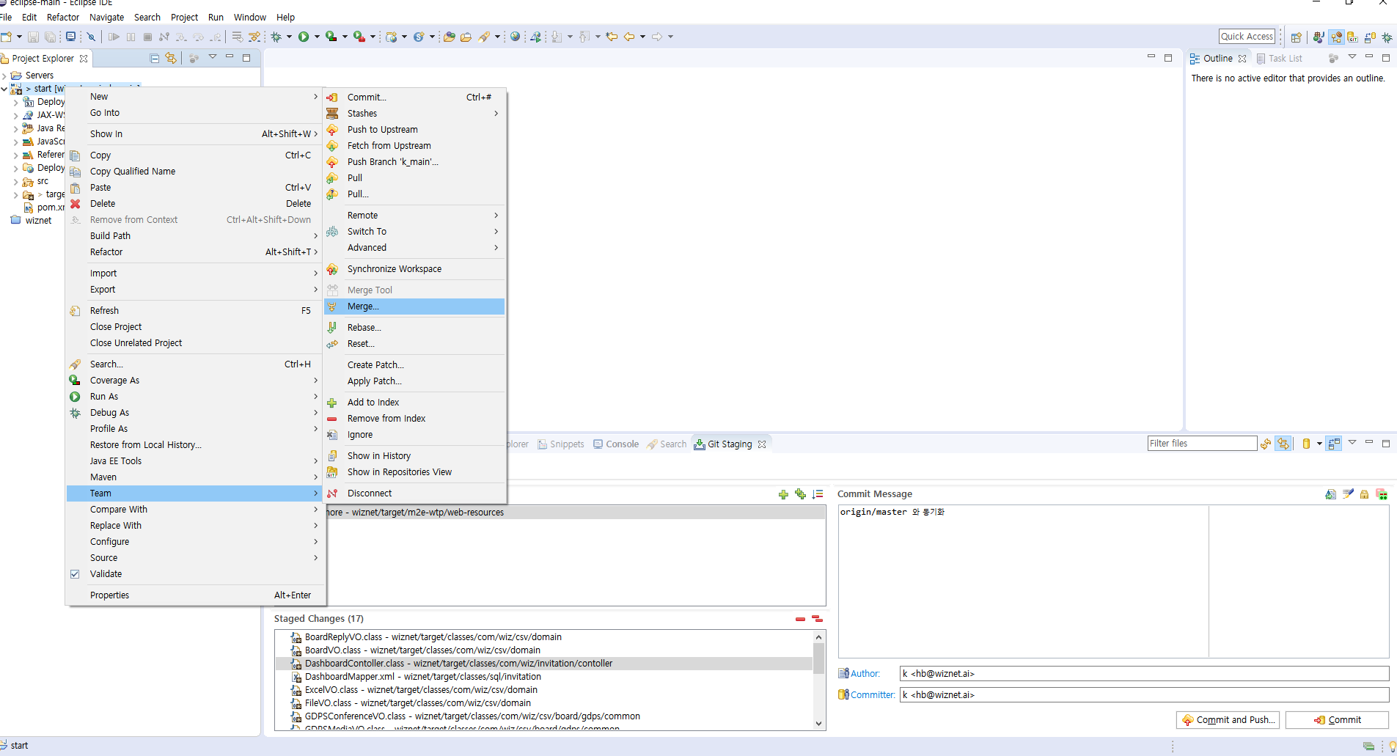Click the Commit button in Git Staging
This screenshot has width=1397, height=756.
[1337, 720]
